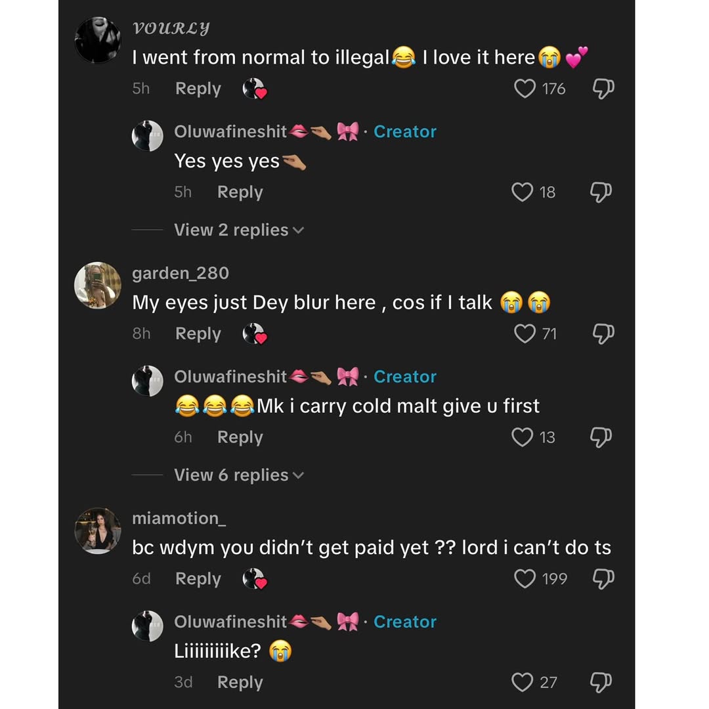This screenshot has width=709, height=709.
Task: Reply to miamotion_'s comment
Action: click(x=198, y=579)
